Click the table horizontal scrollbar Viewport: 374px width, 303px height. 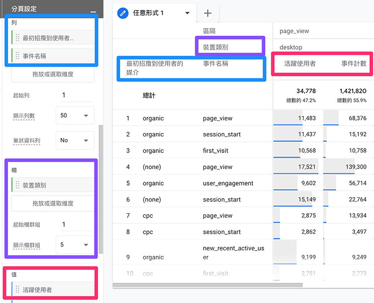point(208,285)
